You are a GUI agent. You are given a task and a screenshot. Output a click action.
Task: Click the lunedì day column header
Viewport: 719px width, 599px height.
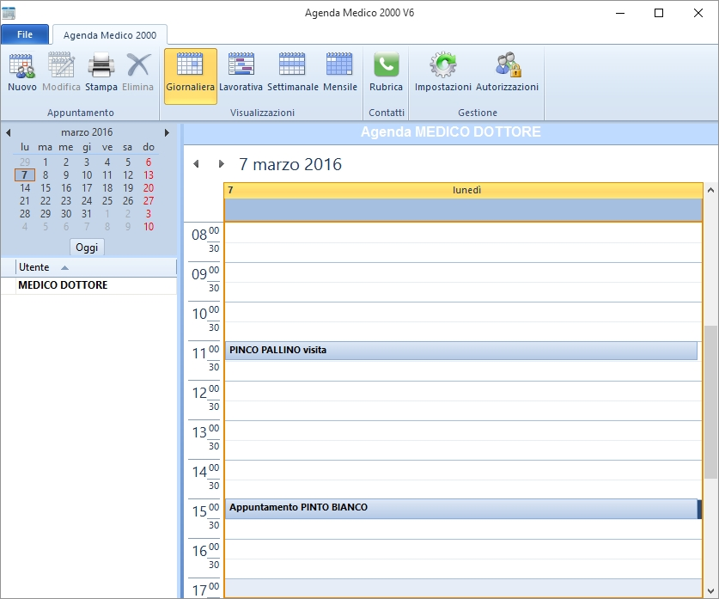463,190
